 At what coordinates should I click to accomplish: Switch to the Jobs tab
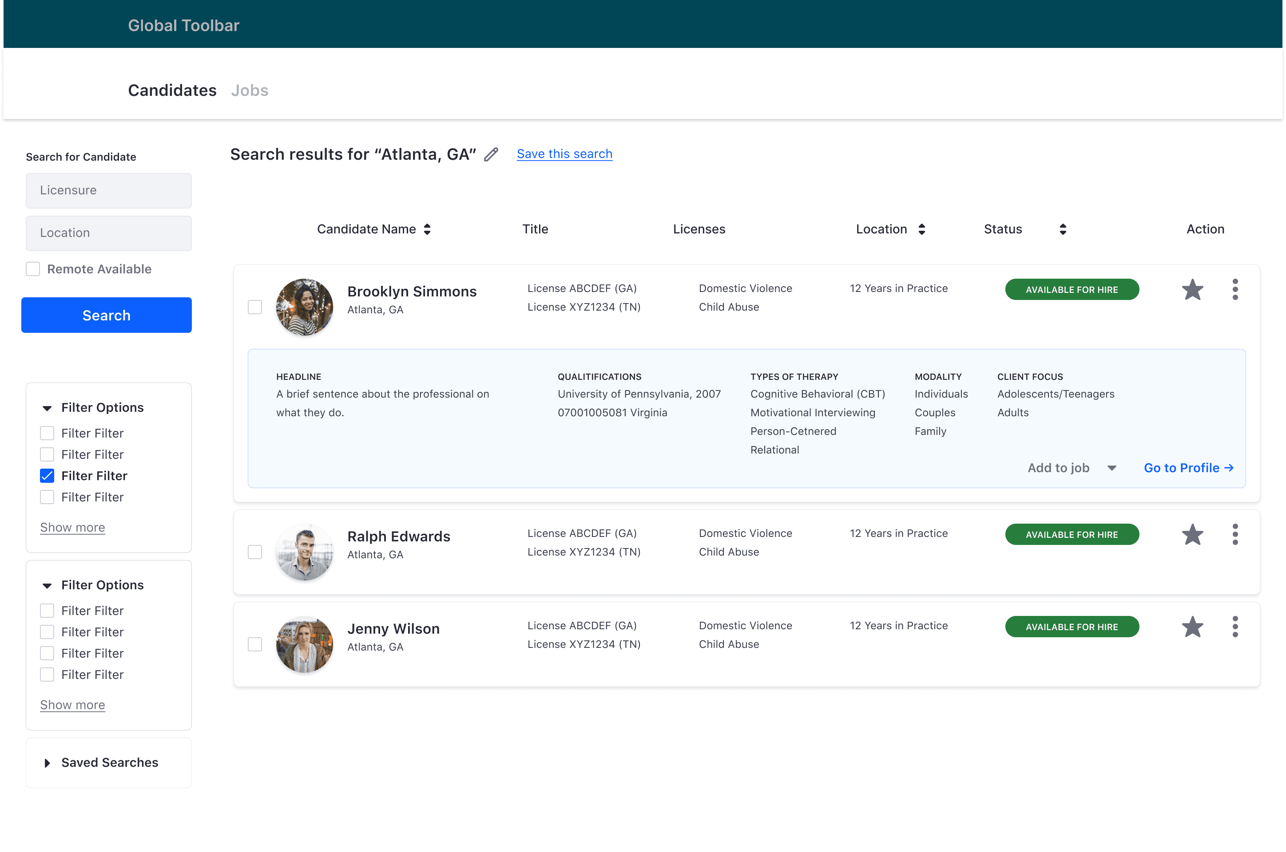250,90
